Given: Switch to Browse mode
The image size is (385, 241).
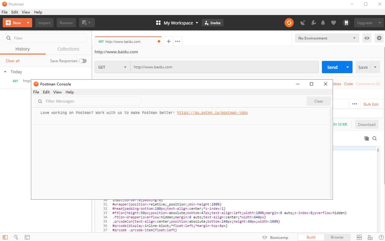Looking at the screenshot, I should [337, 237].
